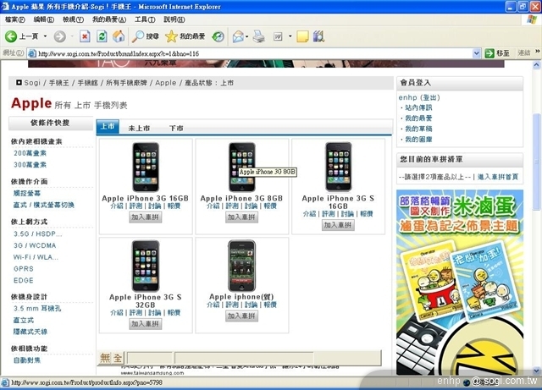The width and height of the screenshot is (542, 390).
Task: Open the Apple iPhone 3G S 32GB thumbnail
Action: point(146,266)
